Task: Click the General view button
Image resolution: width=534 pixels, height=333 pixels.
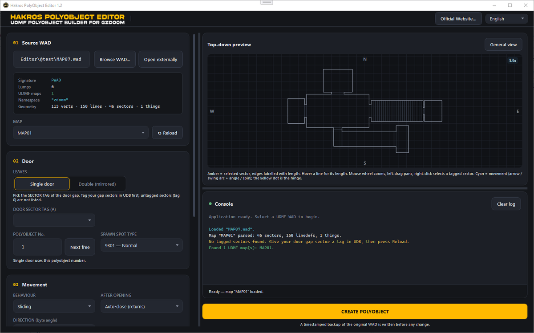Action: click(x=503, y=45)
